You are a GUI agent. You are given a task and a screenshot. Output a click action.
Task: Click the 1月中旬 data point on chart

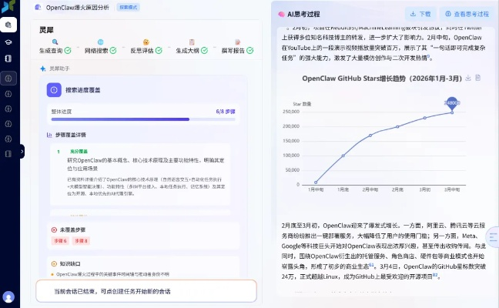(x=316, y=182)
